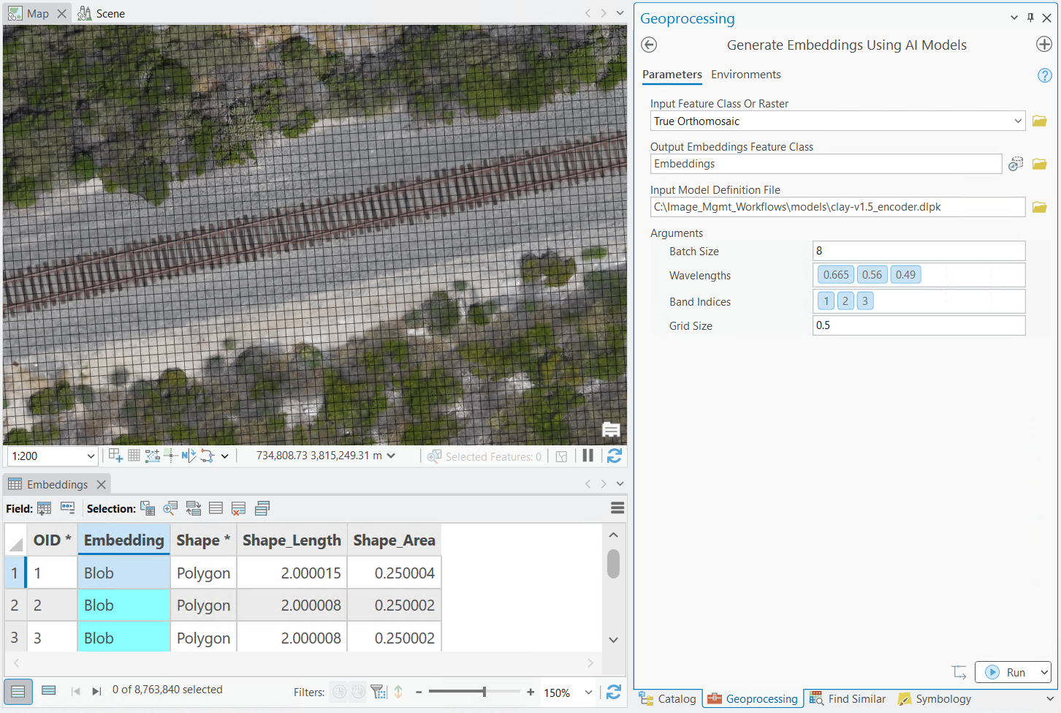
Task: Click the Embedding column header
Action: click(123, 540)
